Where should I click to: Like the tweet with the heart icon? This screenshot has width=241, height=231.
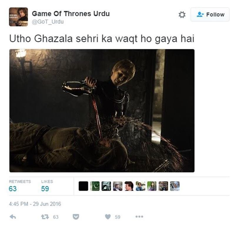click(108, 217)
